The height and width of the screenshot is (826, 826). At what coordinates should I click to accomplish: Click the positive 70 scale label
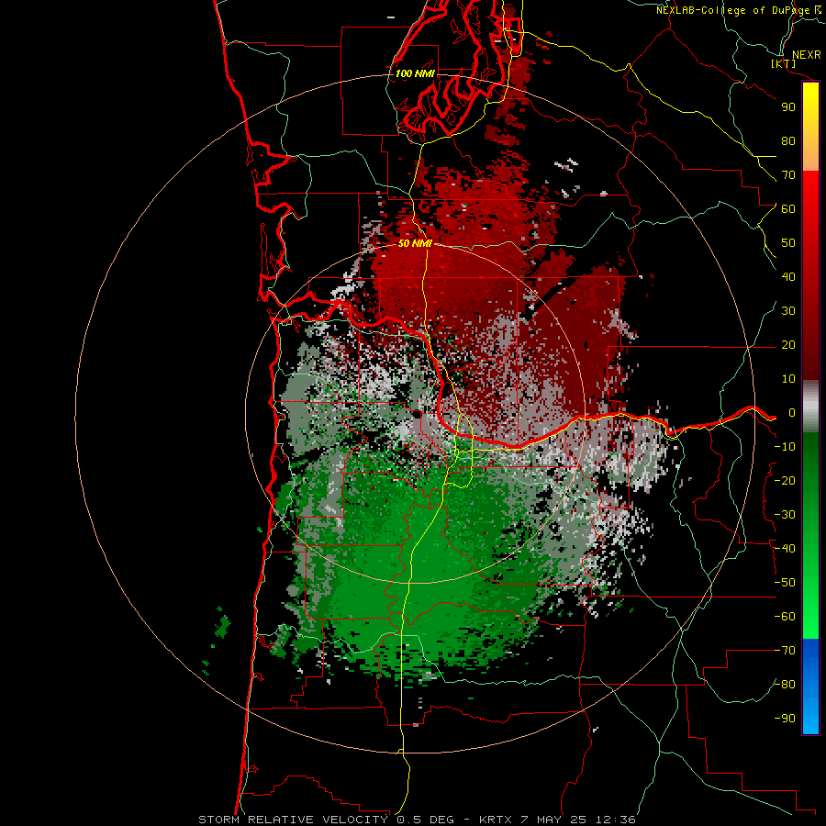pyautogui.click(x=788, y=175)
